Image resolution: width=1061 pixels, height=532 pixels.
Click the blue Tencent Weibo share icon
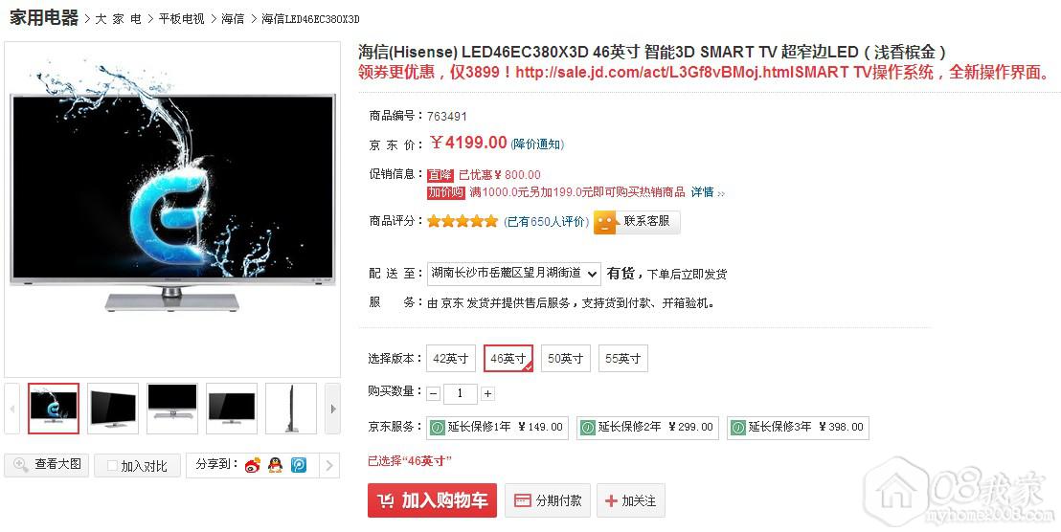(x=299, y=465)
